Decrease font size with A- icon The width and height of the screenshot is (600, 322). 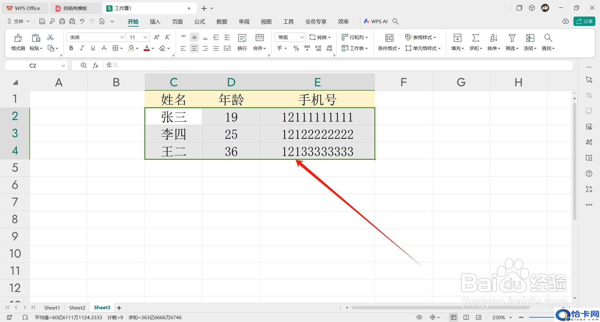[x=168, y=37]
